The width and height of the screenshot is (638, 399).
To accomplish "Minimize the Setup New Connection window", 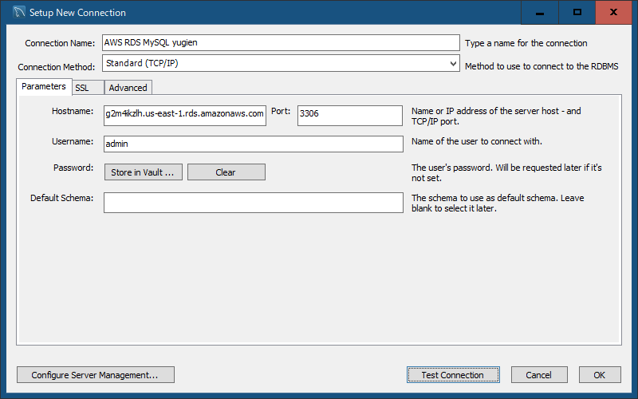I will (x=540, y=13).
